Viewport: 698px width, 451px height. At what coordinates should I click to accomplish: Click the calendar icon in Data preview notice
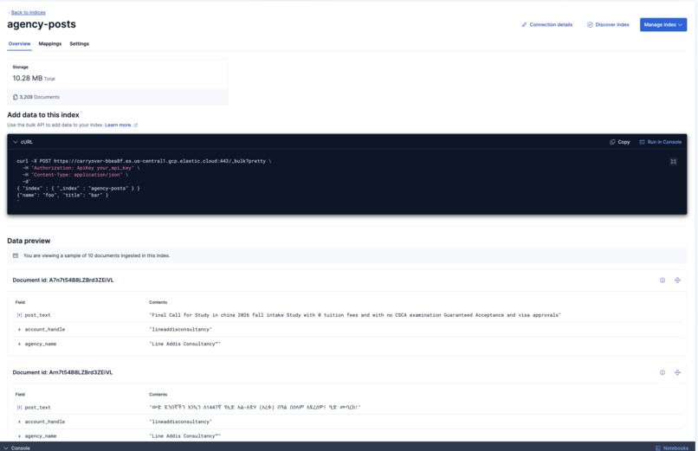pos(16,255)
